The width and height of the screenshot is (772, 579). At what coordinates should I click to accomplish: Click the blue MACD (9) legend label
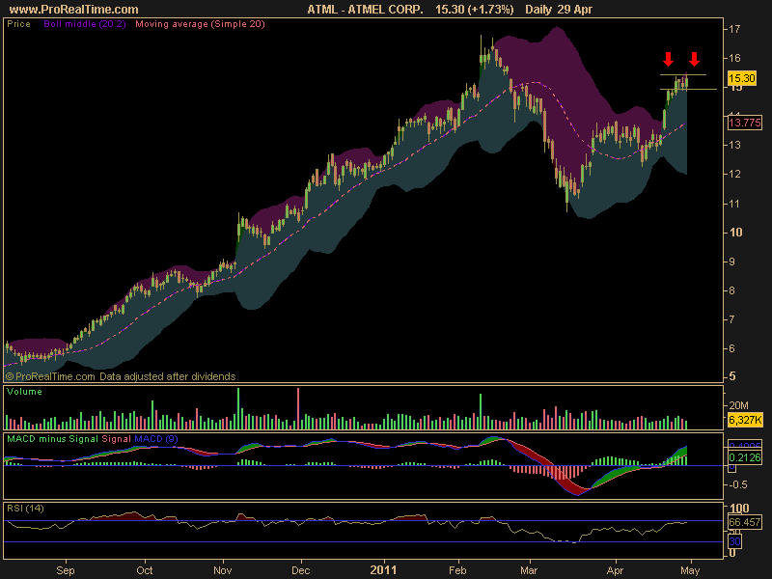pos(155,439)
